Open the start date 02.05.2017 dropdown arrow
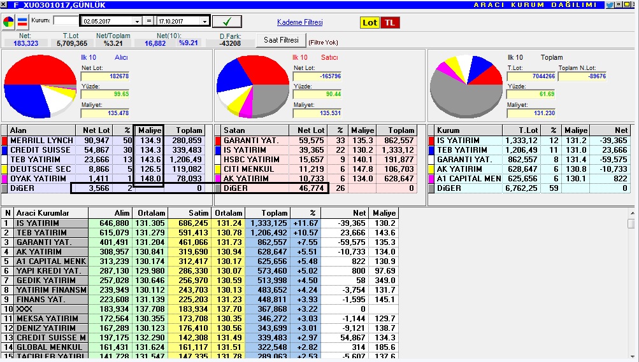Image resolution: width=639 pixels, height=362 pixels. click(x=137, y=21)
